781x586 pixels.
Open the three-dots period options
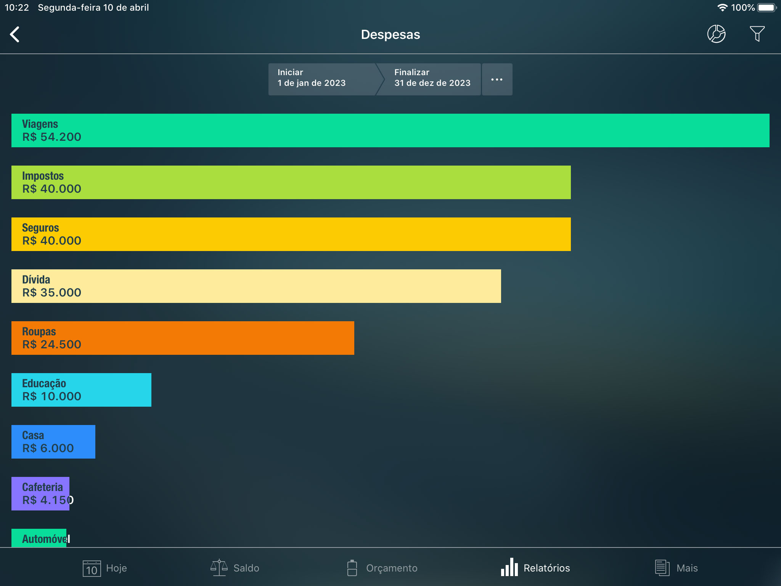(x=497, y=79)
